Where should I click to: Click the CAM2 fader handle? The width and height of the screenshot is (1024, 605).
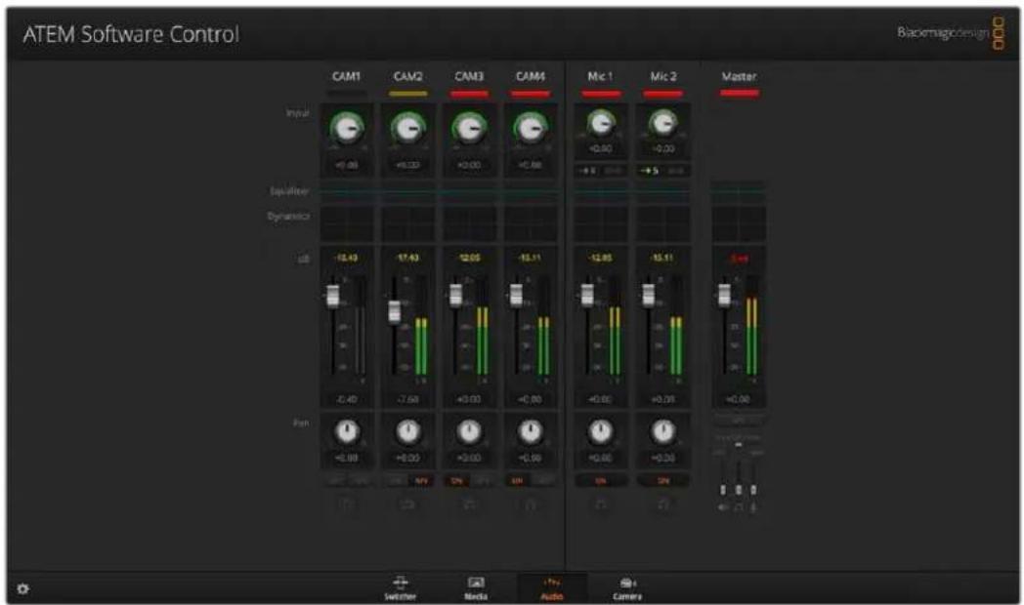click(x=395, y=311)
